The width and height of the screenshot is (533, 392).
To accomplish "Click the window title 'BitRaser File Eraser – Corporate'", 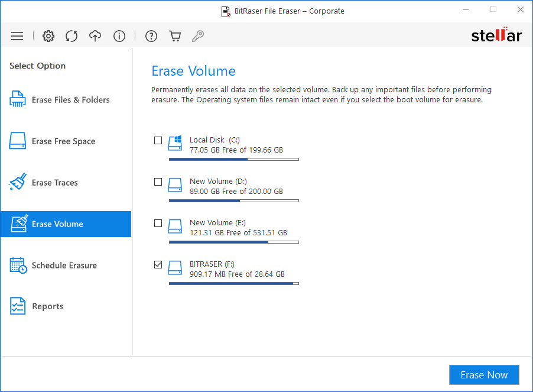I will click(x=290, y=11).
